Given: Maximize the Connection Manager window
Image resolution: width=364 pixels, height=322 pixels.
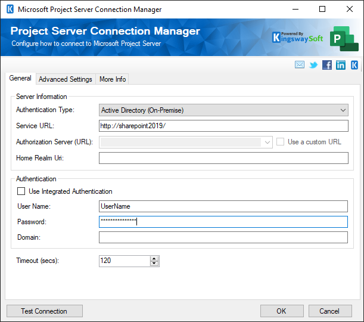Looking at the screenshot, I should (322, 10).
